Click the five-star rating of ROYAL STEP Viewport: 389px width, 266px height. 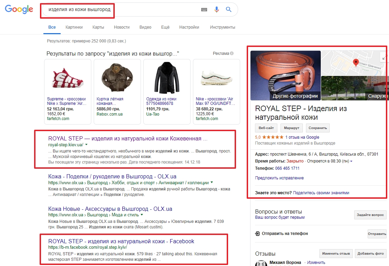pyautogui.click(x=273, y=137)
